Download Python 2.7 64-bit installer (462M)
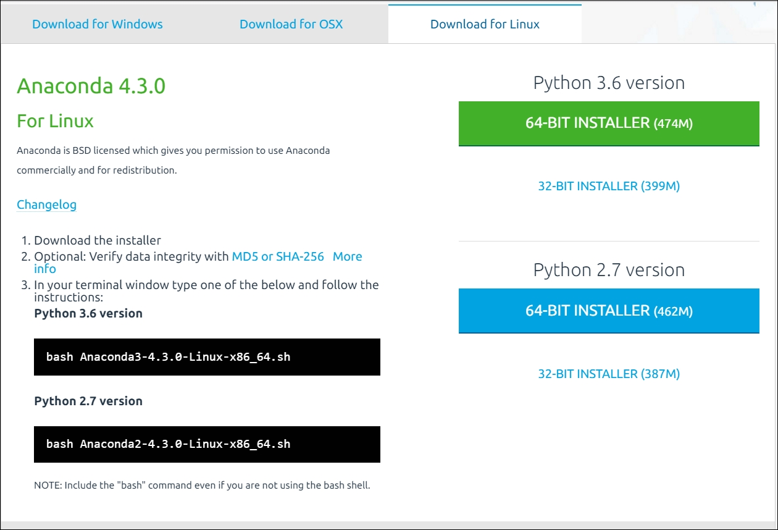Screen dimensions: 778x530 tap(609, 311)
